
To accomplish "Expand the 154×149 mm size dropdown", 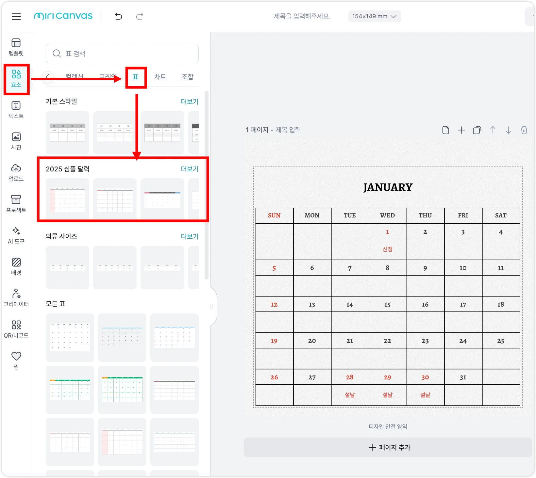I will pyautogui.click(x=375, y=16).
